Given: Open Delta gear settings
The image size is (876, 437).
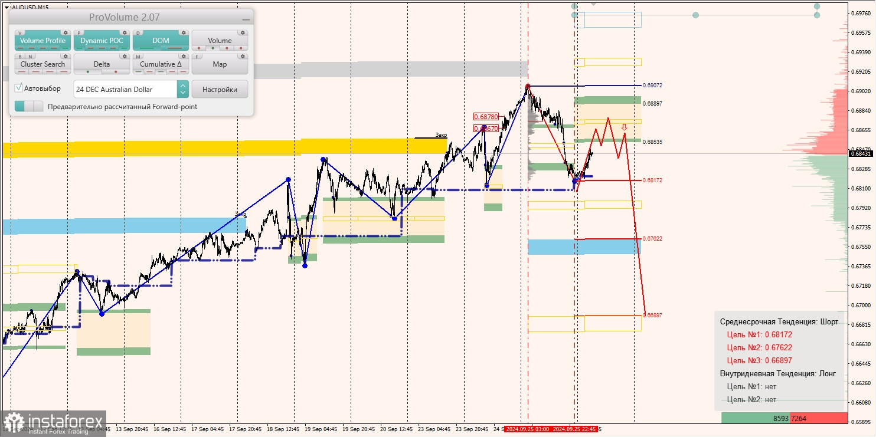Looking at the screenshot, I should (x=125, y=56).
